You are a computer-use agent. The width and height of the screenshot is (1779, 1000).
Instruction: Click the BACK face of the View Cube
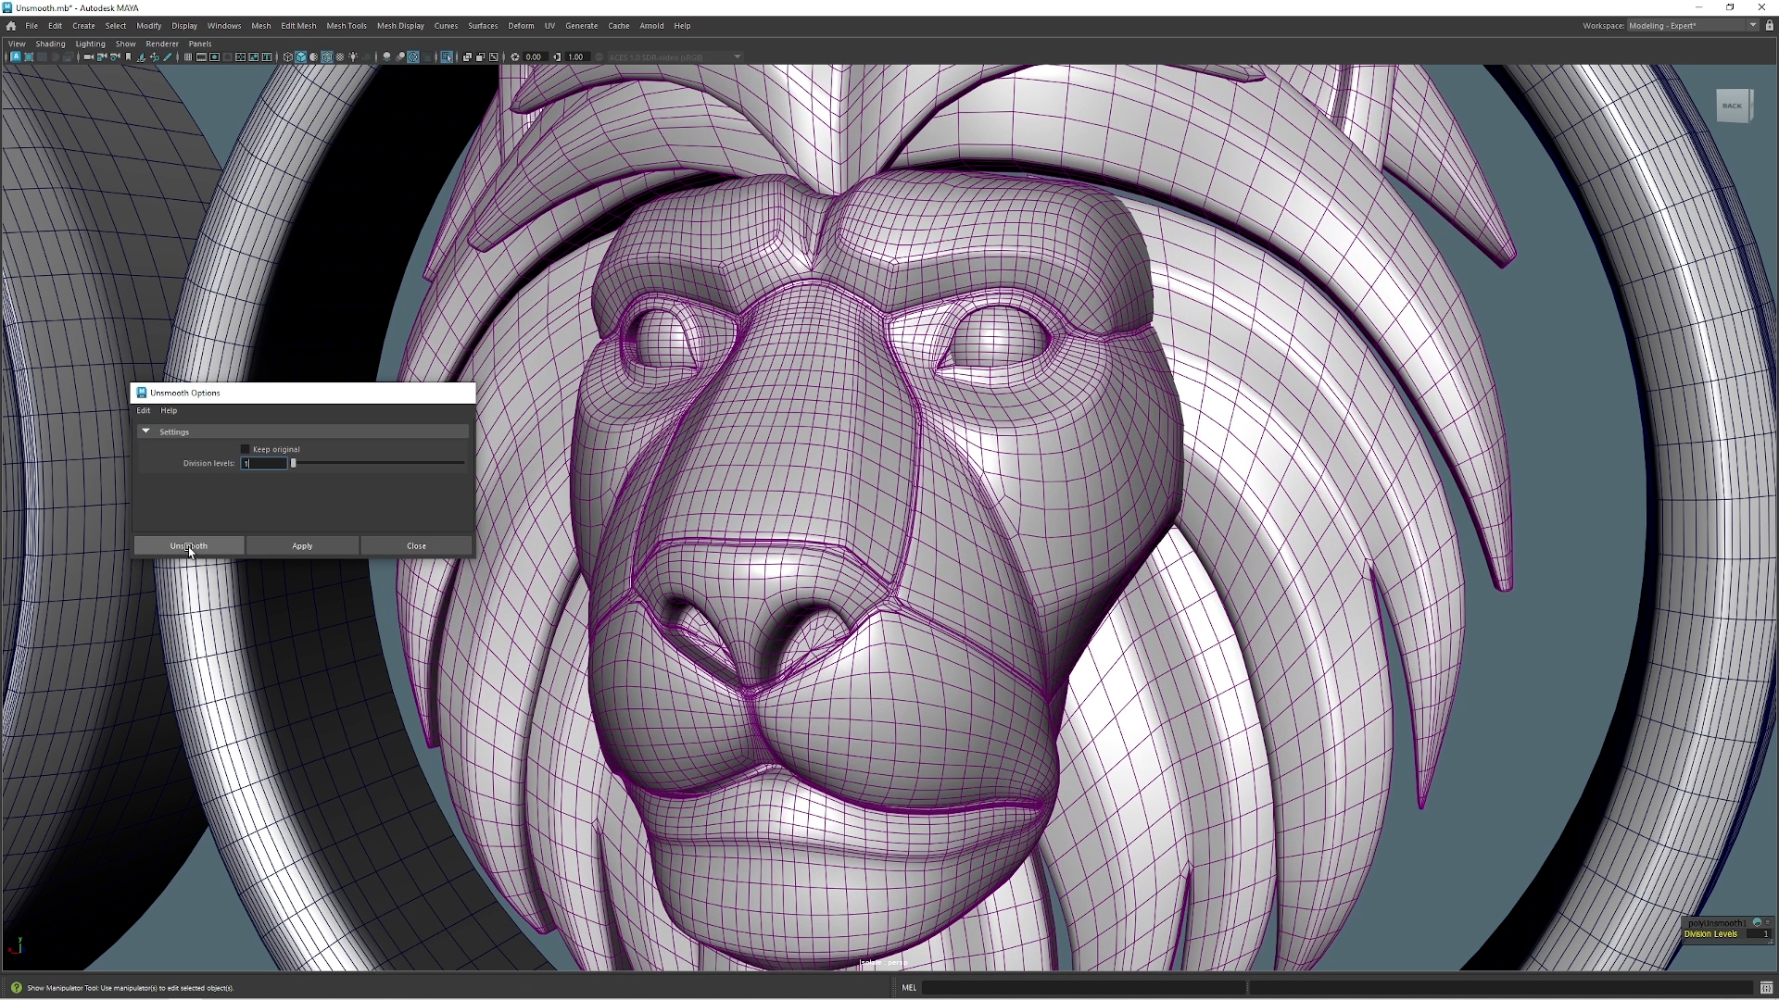click(1733, 106)
